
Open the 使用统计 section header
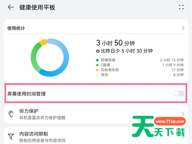click(96, 28)
